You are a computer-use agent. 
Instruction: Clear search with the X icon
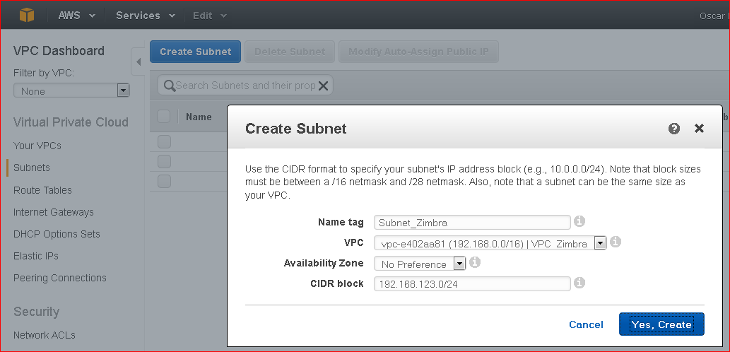323,86
